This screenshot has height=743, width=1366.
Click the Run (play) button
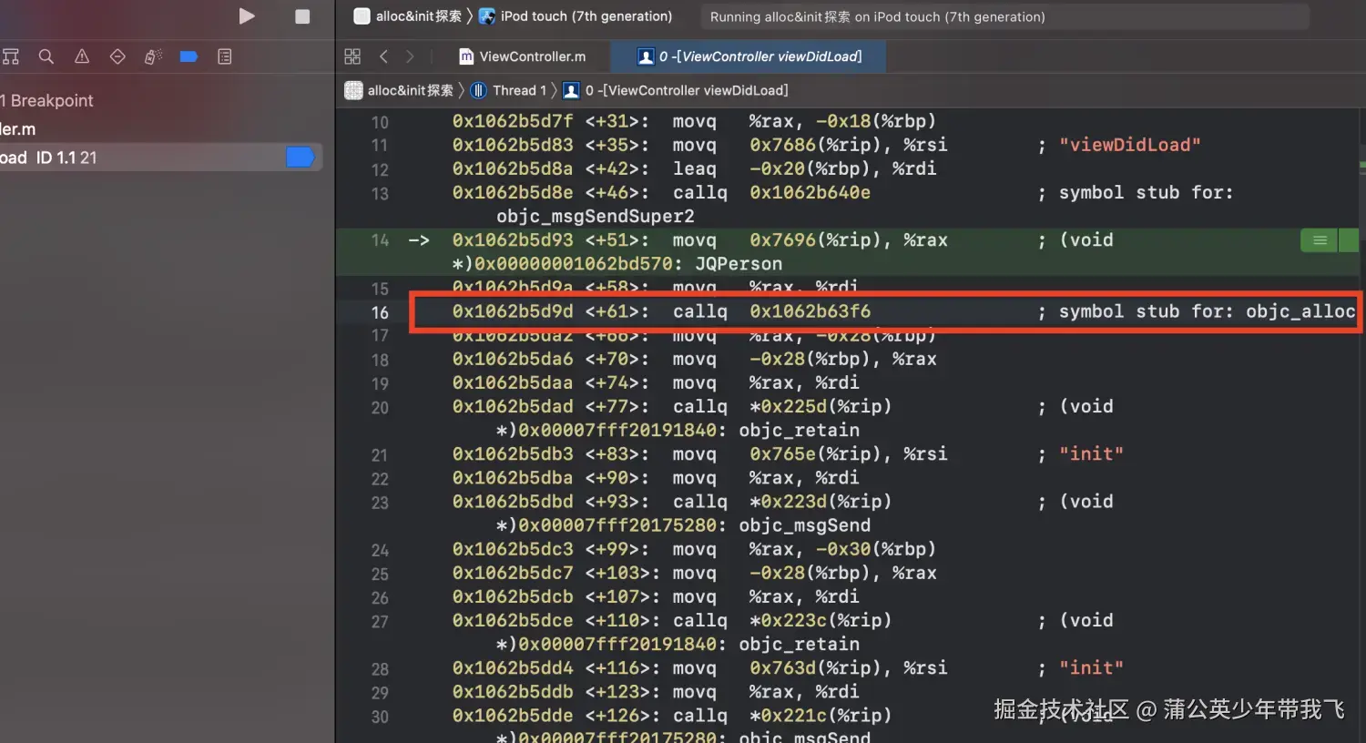point(246,16)
